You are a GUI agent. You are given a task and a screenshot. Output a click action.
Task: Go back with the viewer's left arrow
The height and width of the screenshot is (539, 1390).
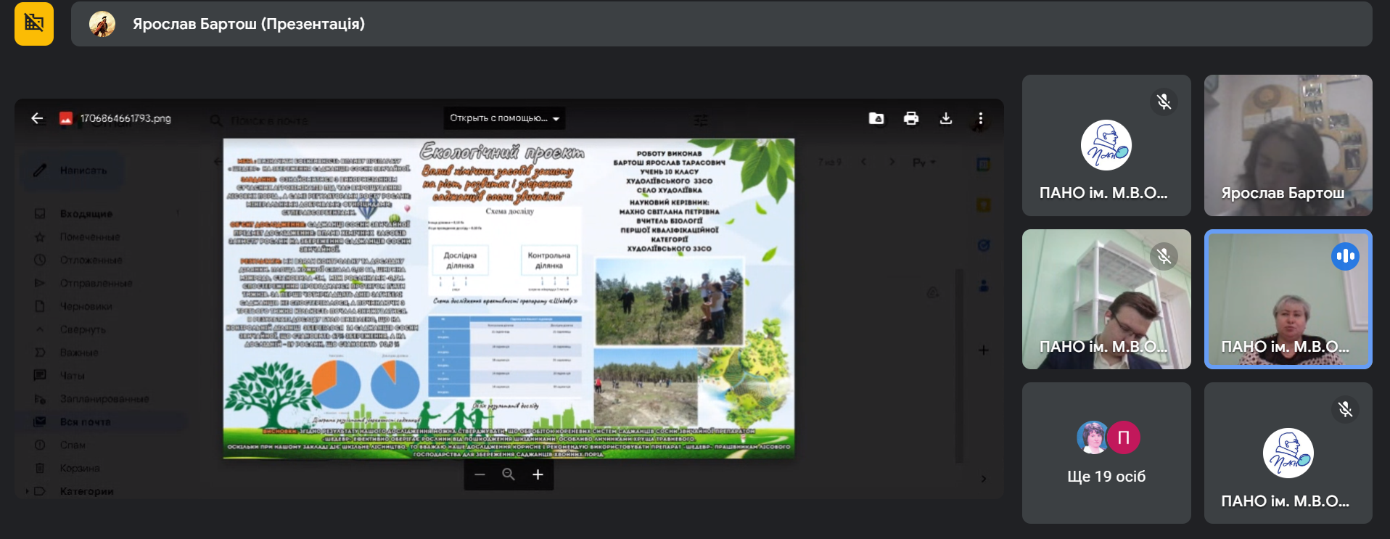pos(38,118)
